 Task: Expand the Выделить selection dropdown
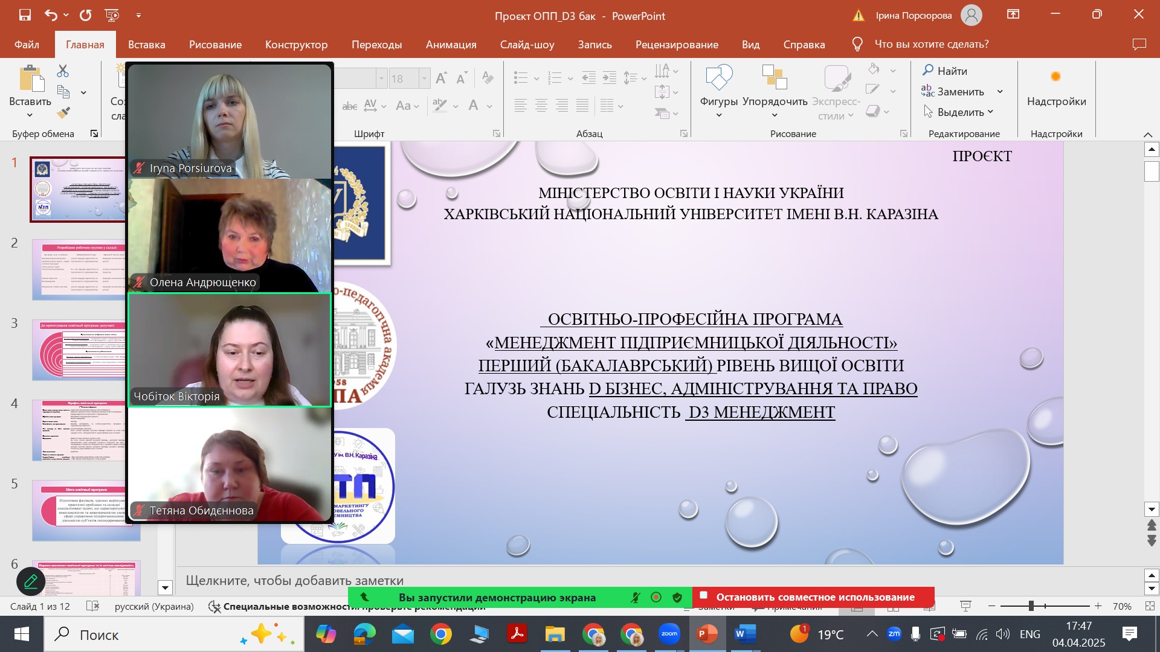point(991,112)
